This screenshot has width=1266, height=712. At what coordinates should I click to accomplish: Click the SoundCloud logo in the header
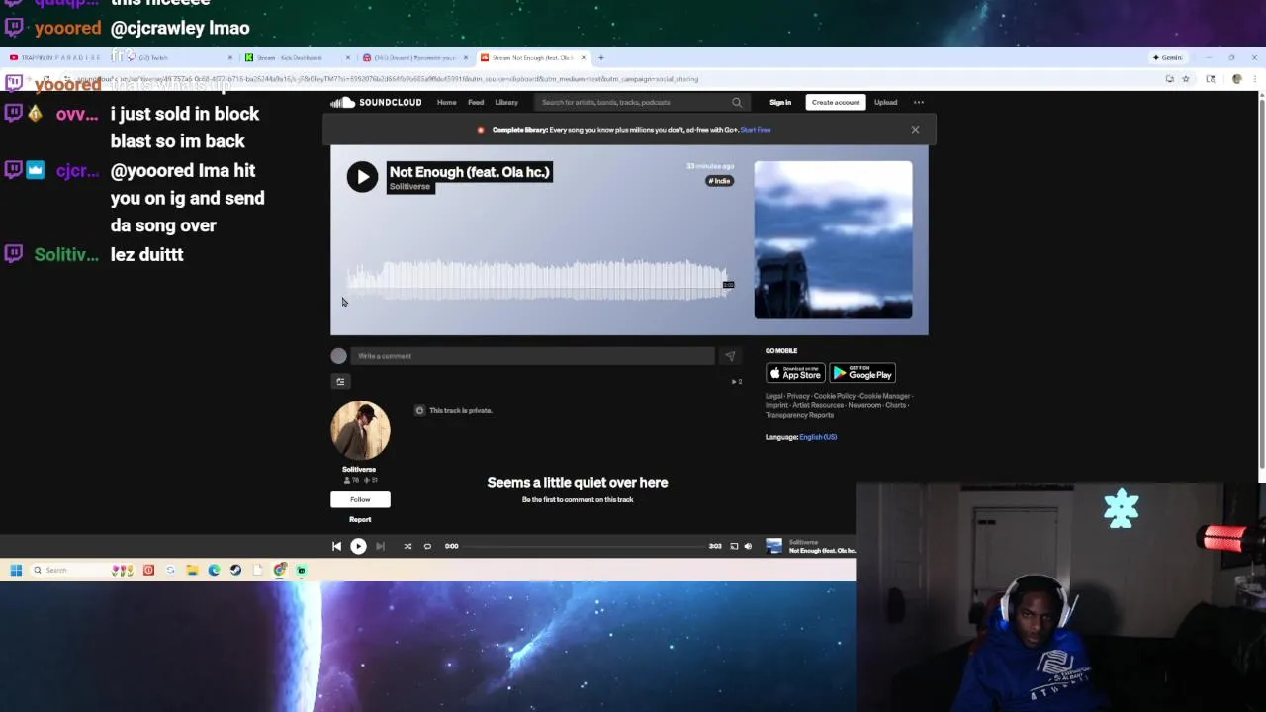(376, 102)
